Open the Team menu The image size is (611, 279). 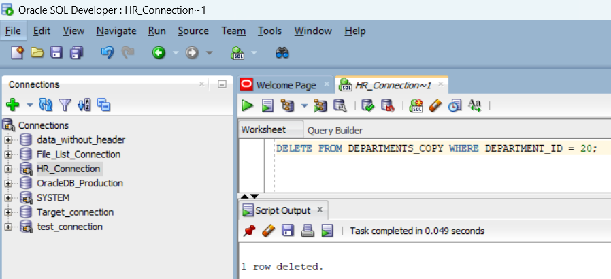tap(233, 31)
